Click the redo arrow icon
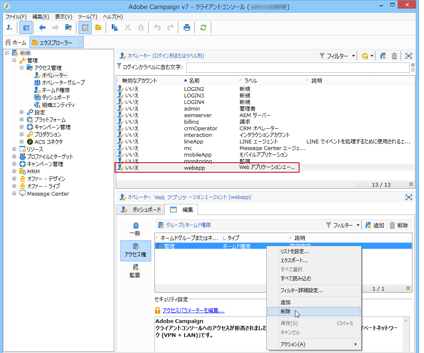 click(171, 28)
